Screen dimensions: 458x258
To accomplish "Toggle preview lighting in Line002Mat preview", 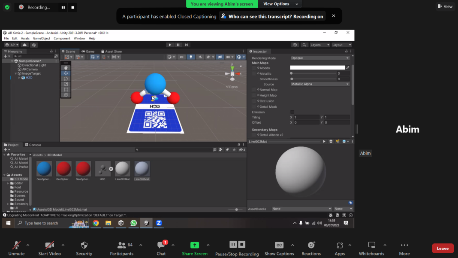I will click(x=337, y=141).
